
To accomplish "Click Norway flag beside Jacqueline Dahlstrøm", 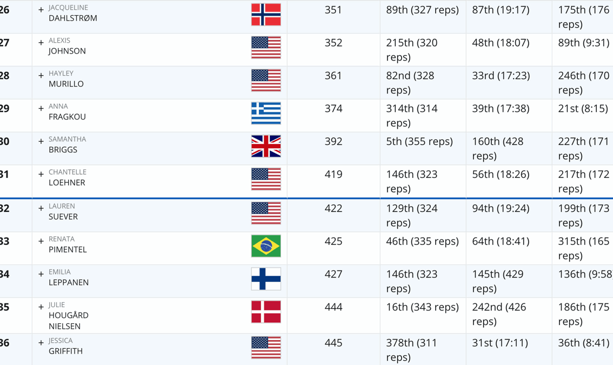I will point(266,15).
